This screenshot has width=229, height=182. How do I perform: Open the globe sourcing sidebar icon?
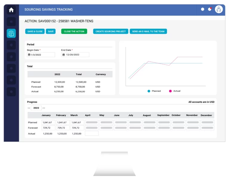click(11, 34)
